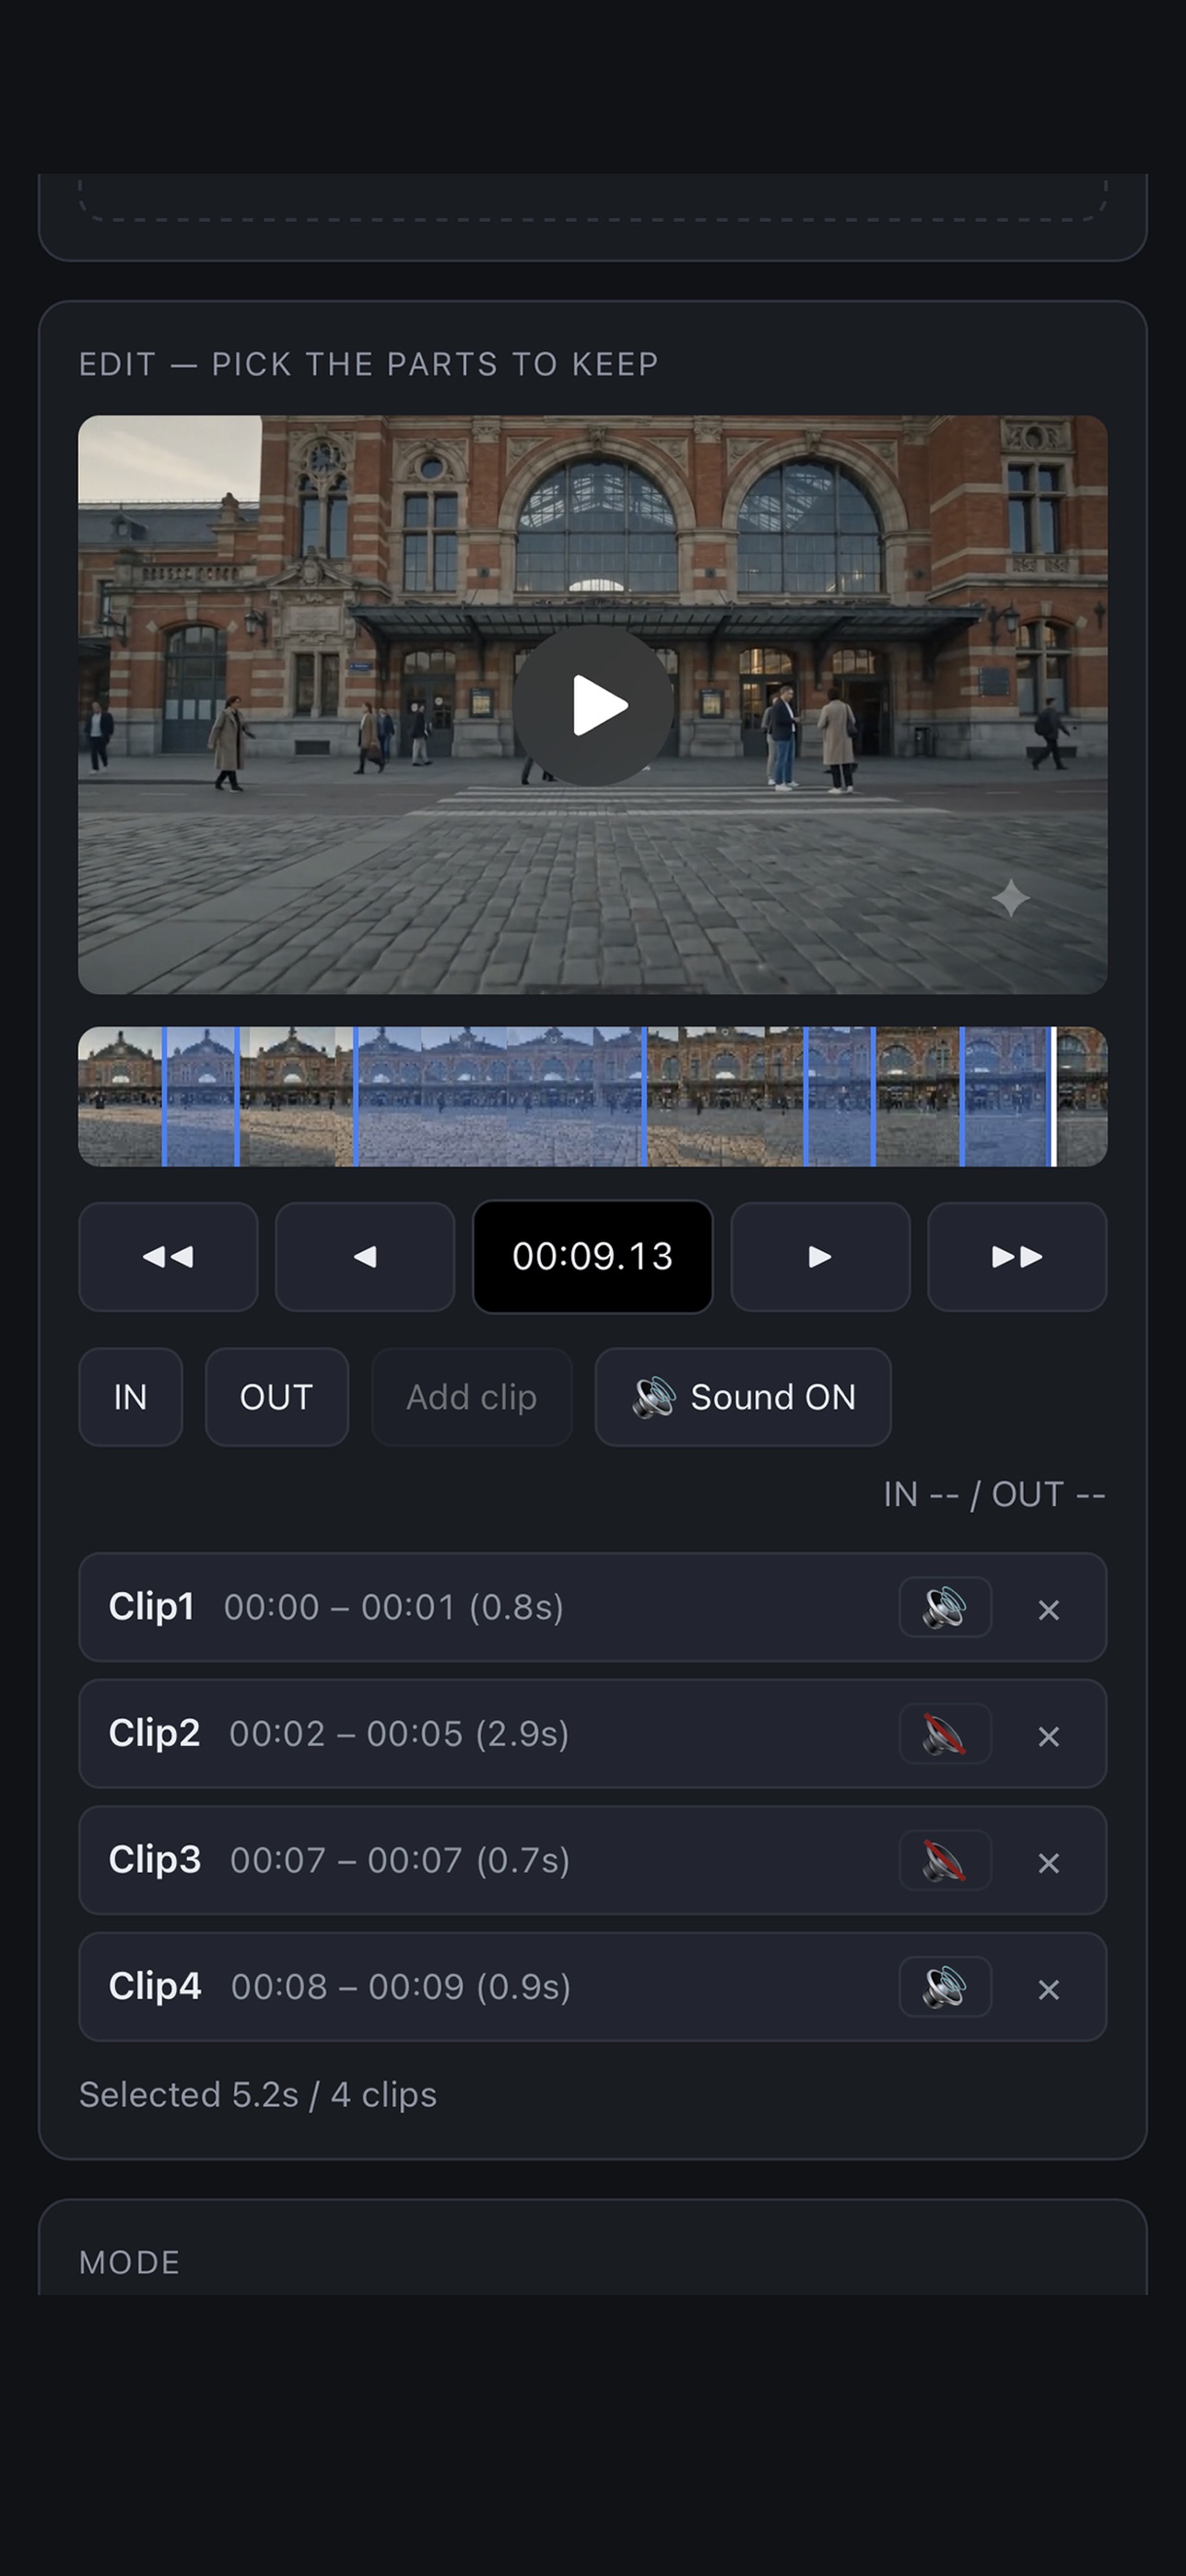The height and width of the screenshot is (2576, 1186).
Task: Select the Clip1 00:00 – 00:01 row
Action: coord(593,1607)
